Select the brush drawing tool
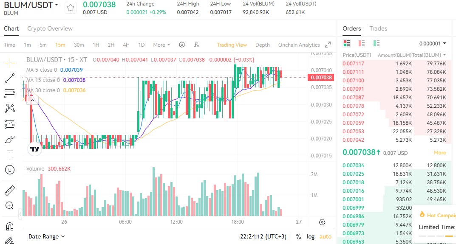This screenshot has height=244, width=456. tap(10, 140)
